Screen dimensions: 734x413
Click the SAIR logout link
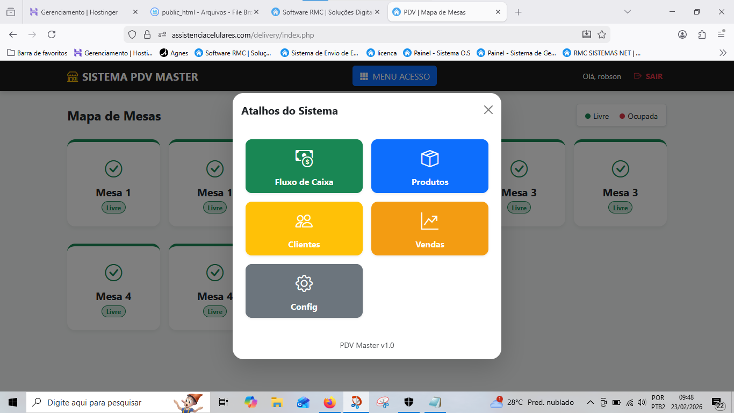648,76
